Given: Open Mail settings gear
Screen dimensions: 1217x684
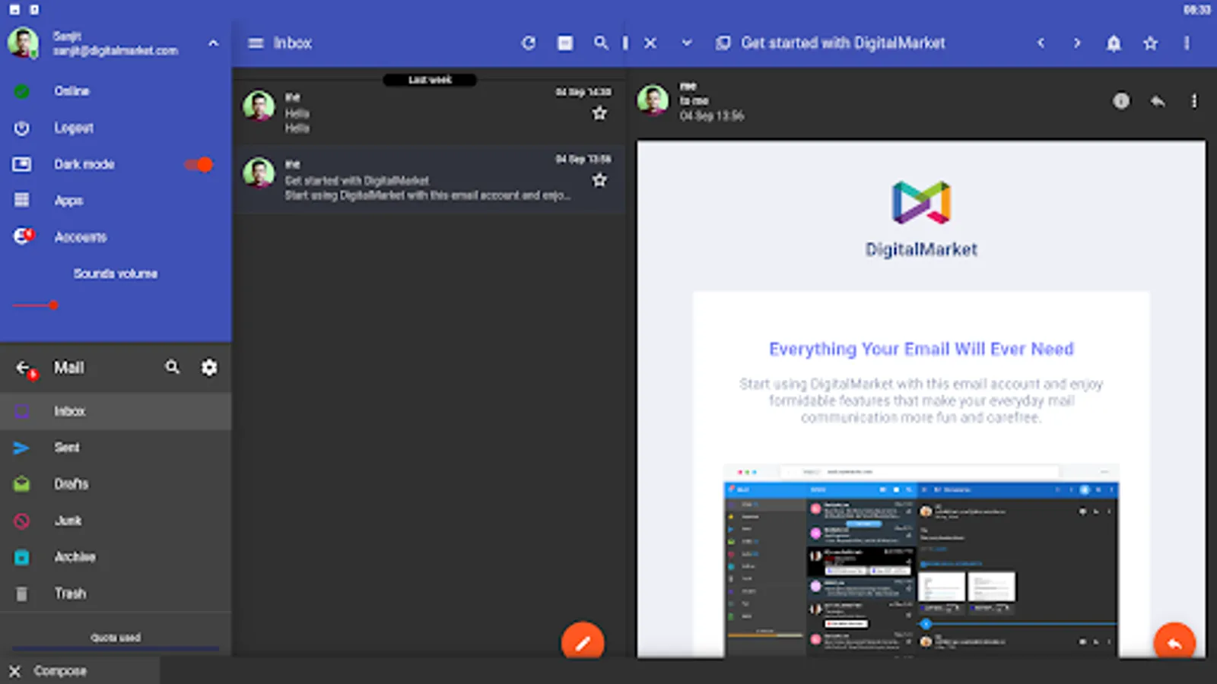Looking at the screenshot, I should coord(209,368).
